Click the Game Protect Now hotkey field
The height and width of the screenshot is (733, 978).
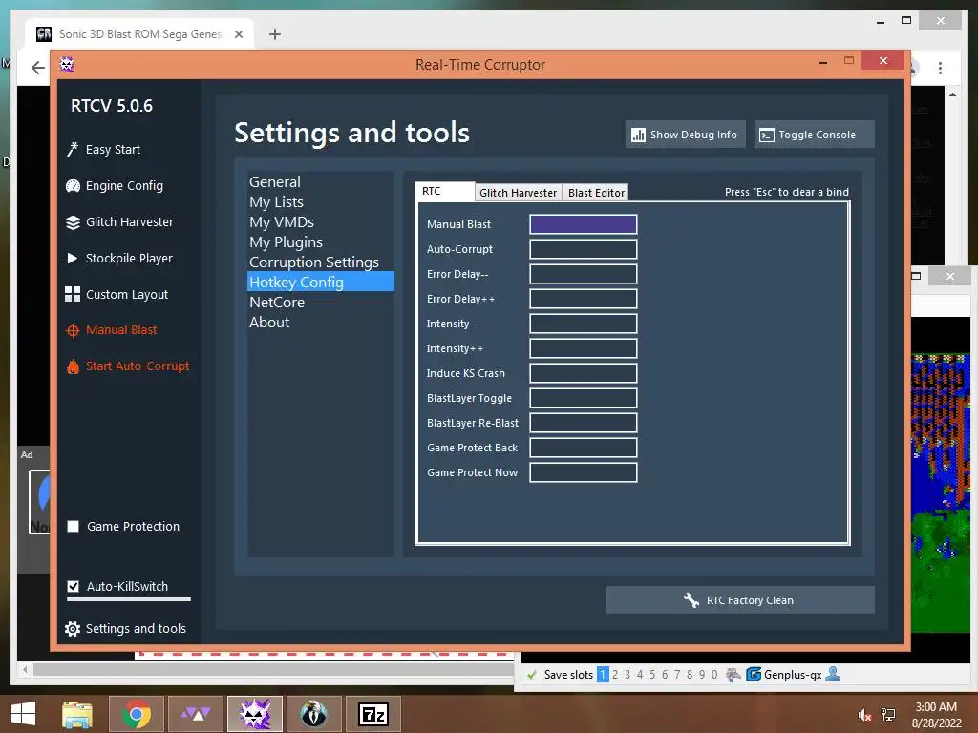[x=584, y=472]
